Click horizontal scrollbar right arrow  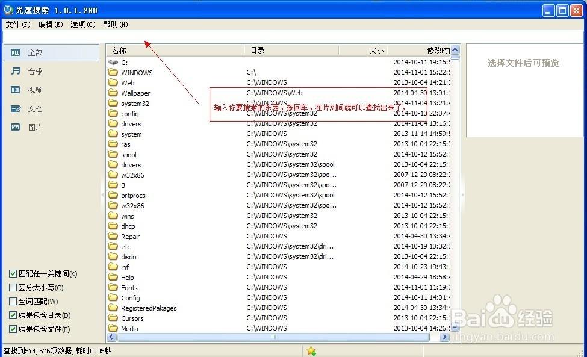444,337
